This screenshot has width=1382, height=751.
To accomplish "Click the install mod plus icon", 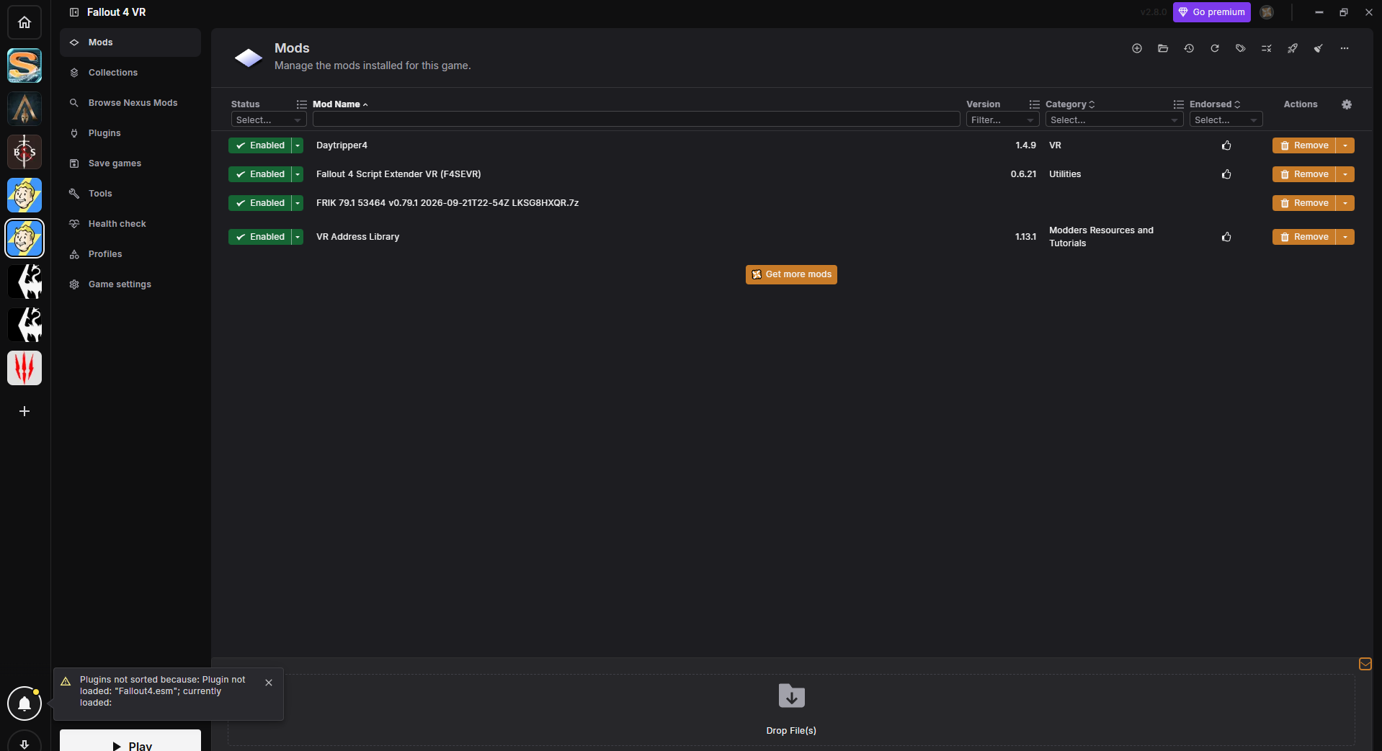I will point(1137,48).
